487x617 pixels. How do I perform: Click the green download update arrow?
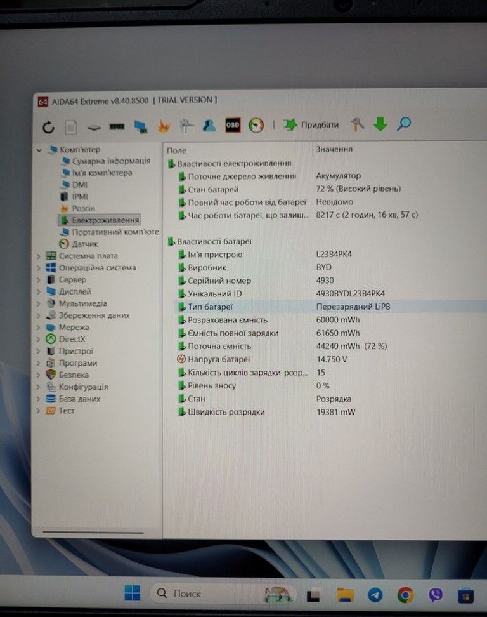(x=380, y=124)
